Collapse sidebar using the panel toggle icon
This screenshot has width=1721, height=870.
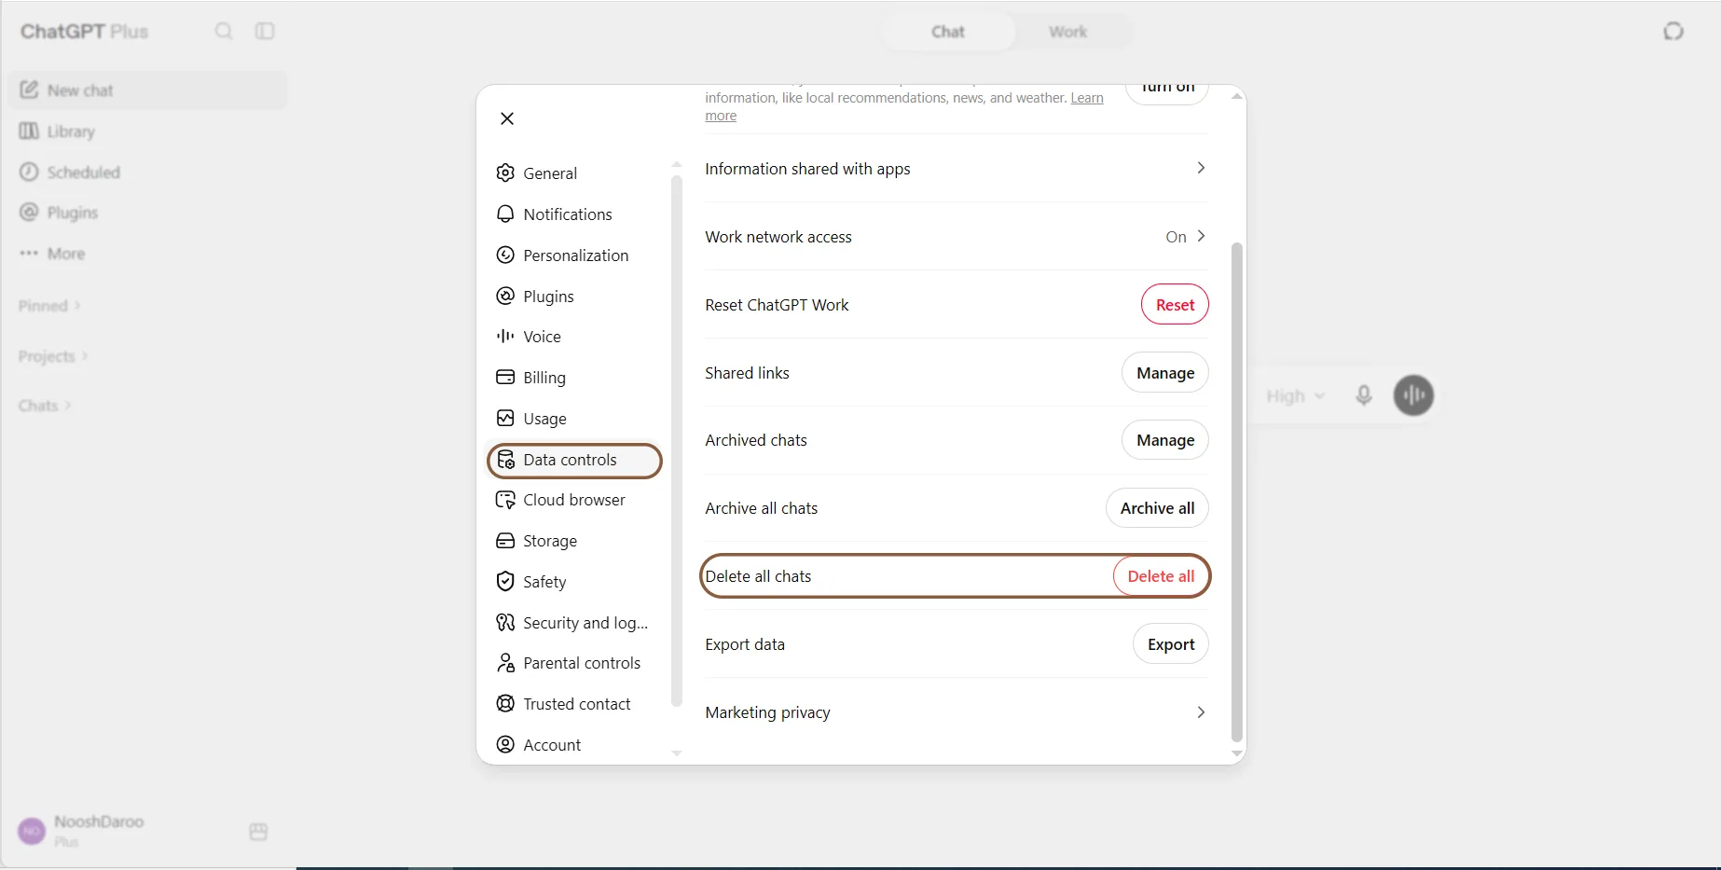point(265,31)
